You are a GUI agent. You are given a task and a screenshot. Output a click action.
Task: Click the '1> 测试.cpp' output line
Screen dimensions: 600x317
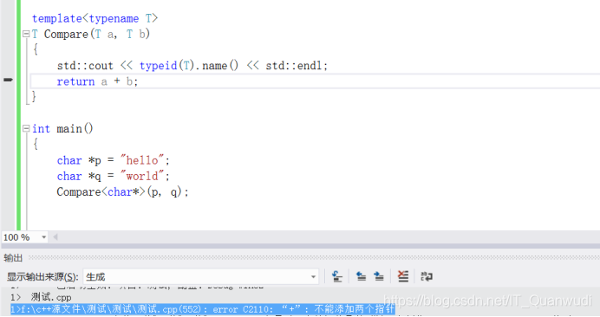(41, 297)
